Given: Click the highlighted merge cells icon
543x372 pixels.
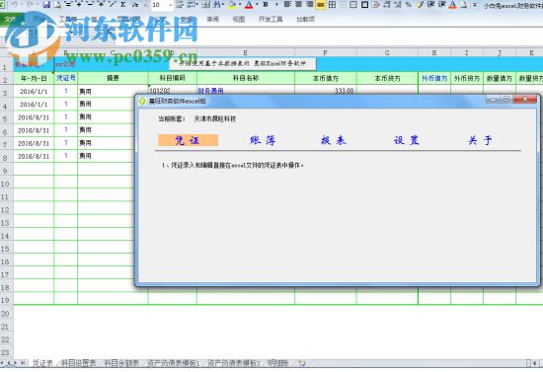Looking at the screenshot, I should click(321, 5).
